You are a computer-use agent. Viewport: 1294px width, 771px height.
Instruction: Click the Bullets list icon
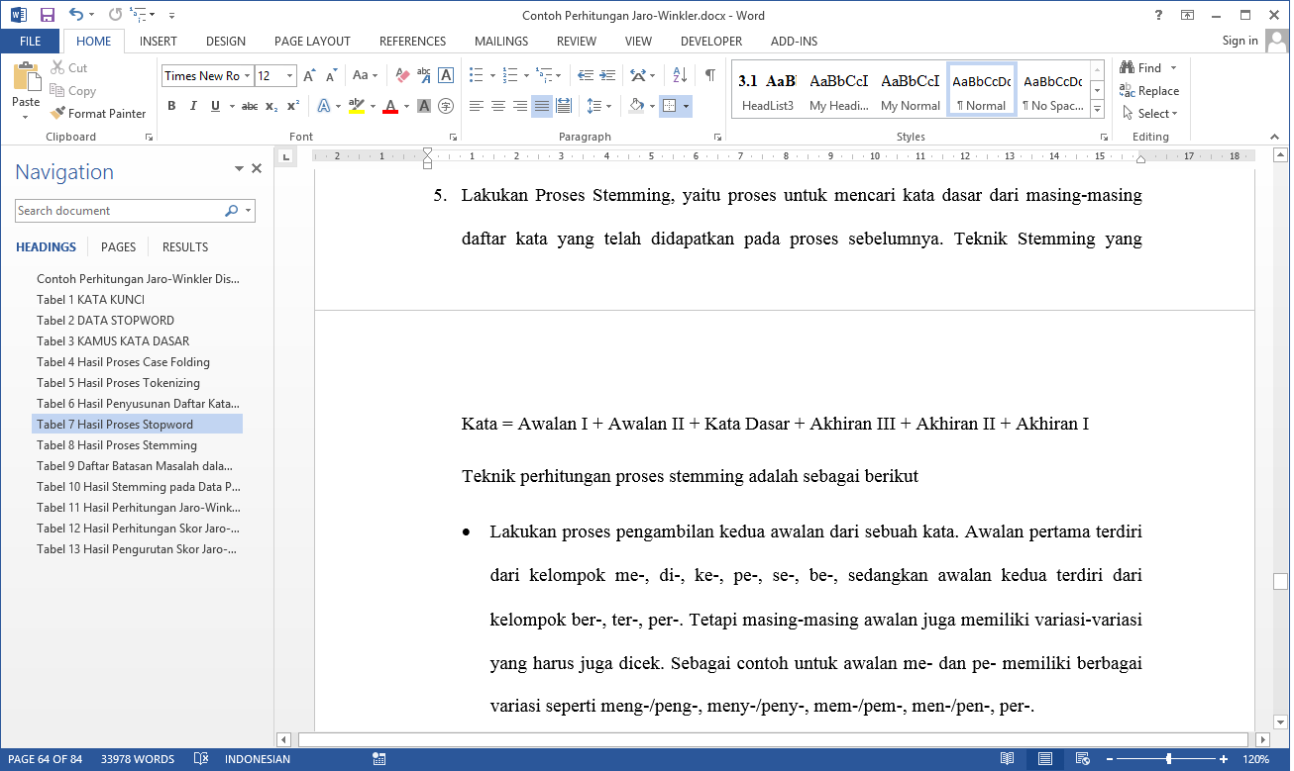[x=477, y=75]
